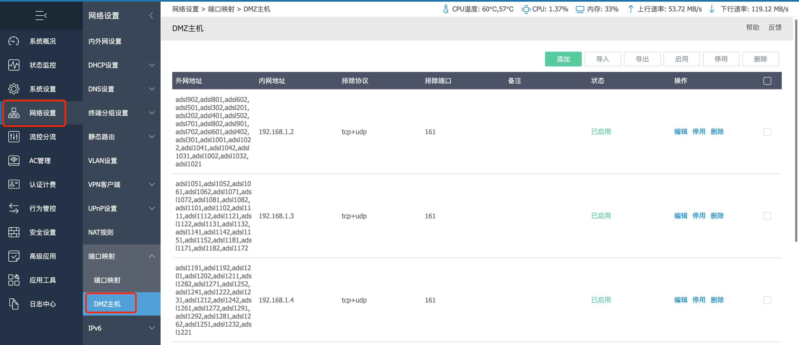Open the 端口映射 sub-item under port mapping
This screenshot has width=799, height=345.
click(x=107, y=280)
